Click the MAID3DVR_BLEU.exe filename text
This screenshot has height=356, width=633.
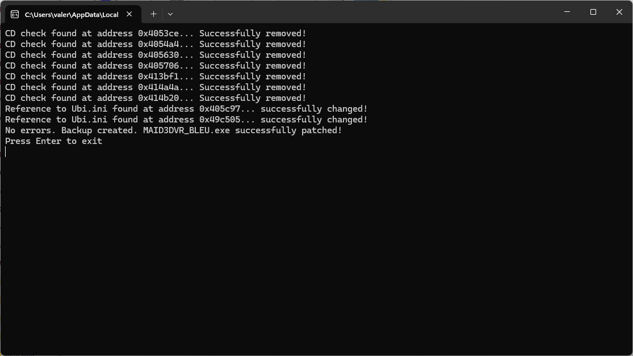click(187, 130)
